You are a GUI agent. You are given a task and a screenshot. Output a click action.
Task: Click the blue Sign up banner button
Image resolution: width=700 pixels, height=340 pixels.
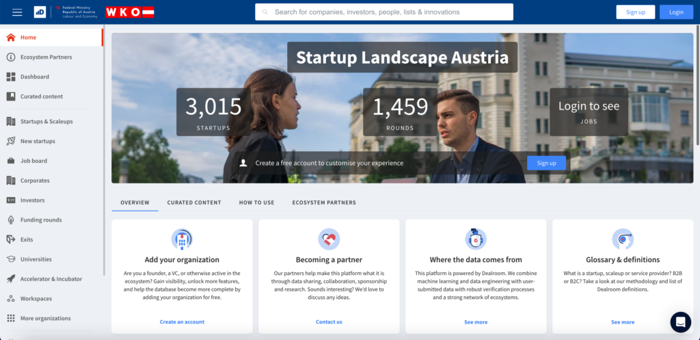tap(546, 163)
